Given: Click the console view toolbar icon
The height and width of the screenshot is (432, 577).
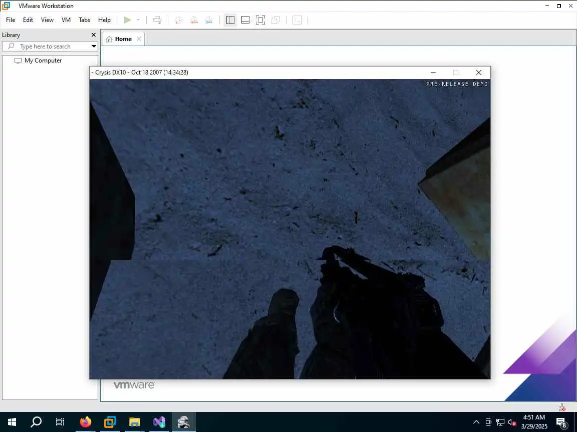Looking at the screenshot, I should click(297, 20).
